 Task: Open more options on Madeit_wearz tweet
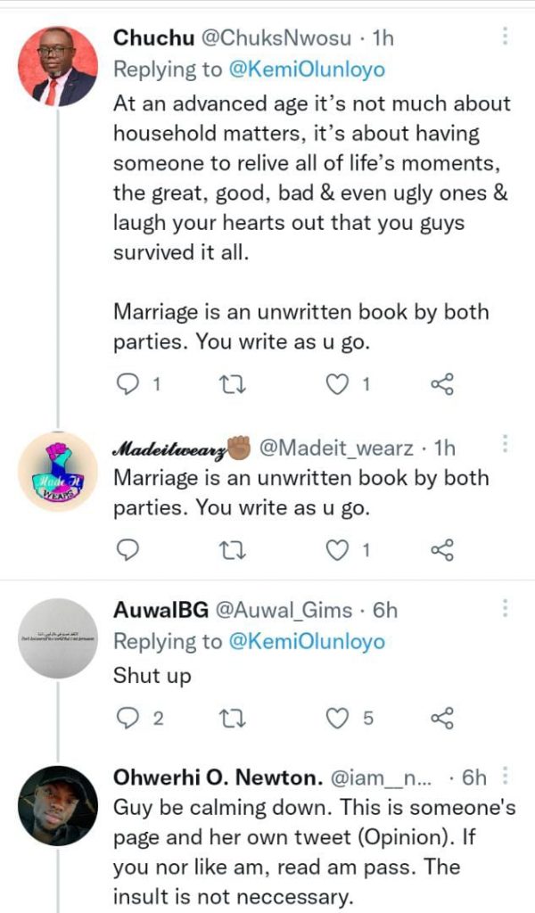(x=506, y=445)
